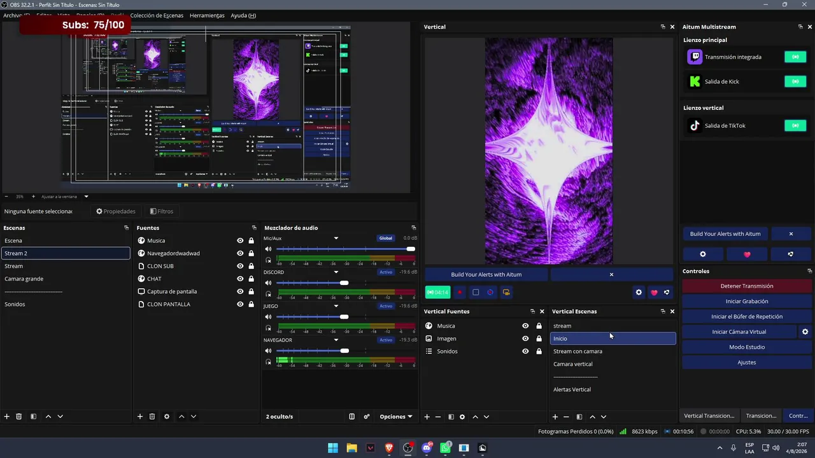Viewport: 815px width, 458px height.
Task: Open Herramientas menu
Action: click(207, 15)
